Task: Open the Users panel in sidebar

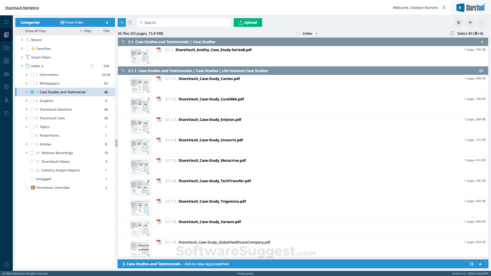Action: (x=6, y=74)
